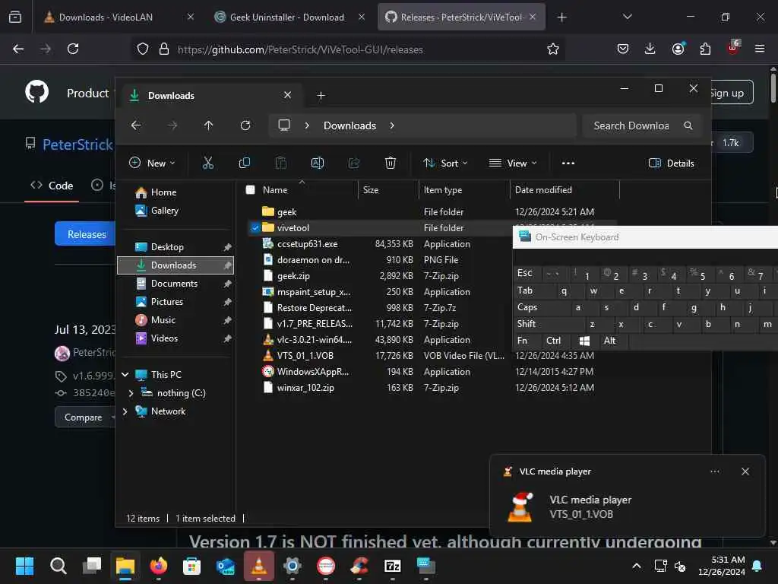The image size is (778, 584).
Task: Go back in File Explorer navigation
Action: (x=136, y=125)
